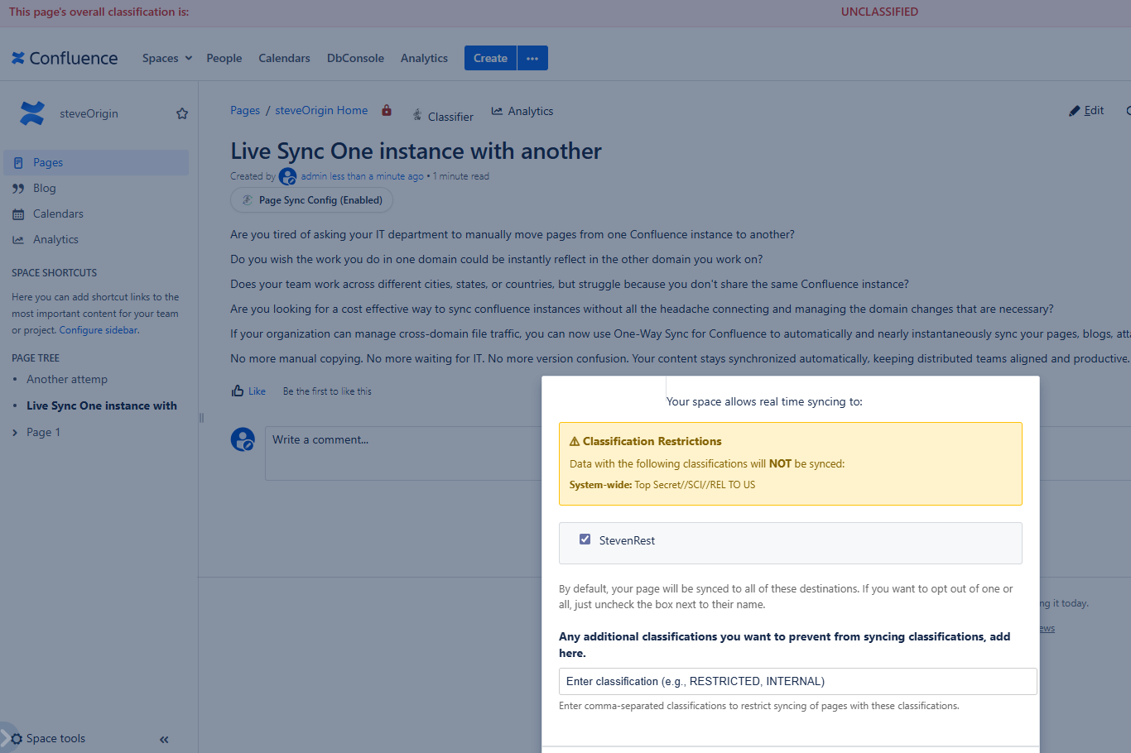
Task: View Analytics from the breadcrumb bar
Action: pos(522,110)
